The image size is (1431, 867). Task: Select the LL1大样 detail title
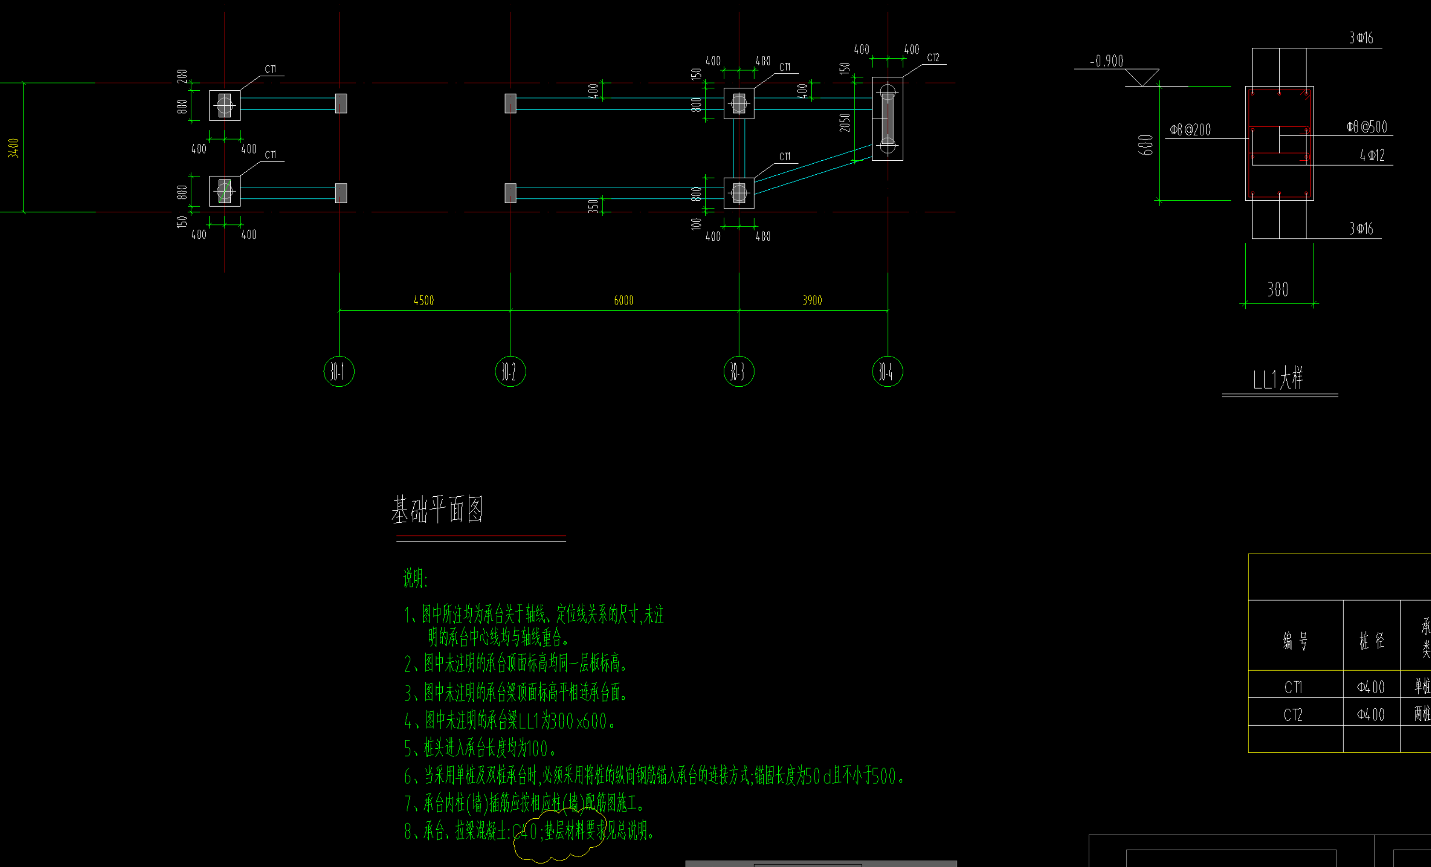(1277, 379)
